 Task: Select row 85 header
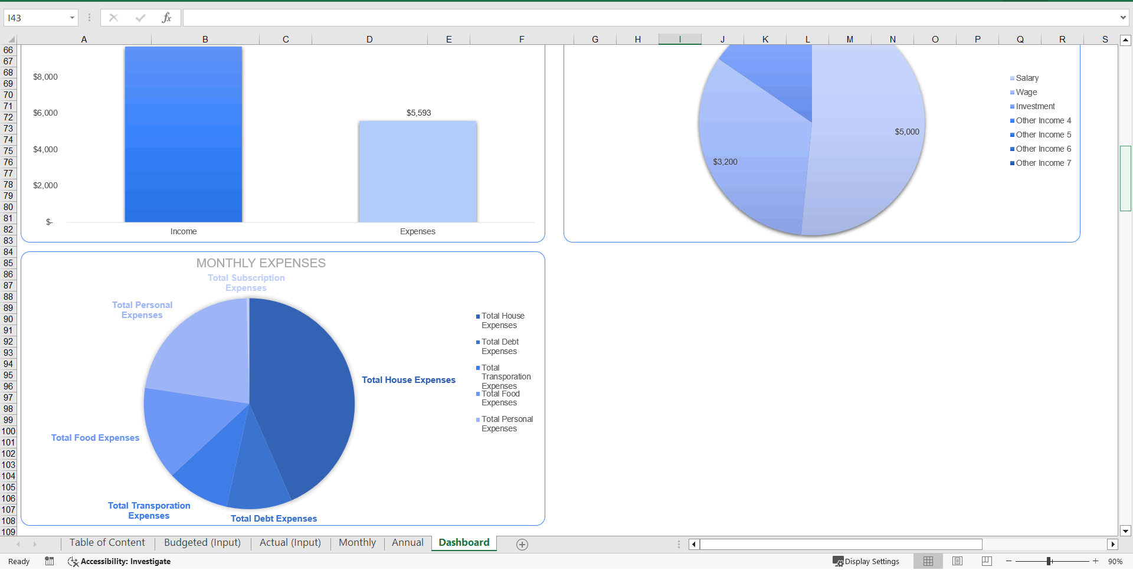point(8,263)
